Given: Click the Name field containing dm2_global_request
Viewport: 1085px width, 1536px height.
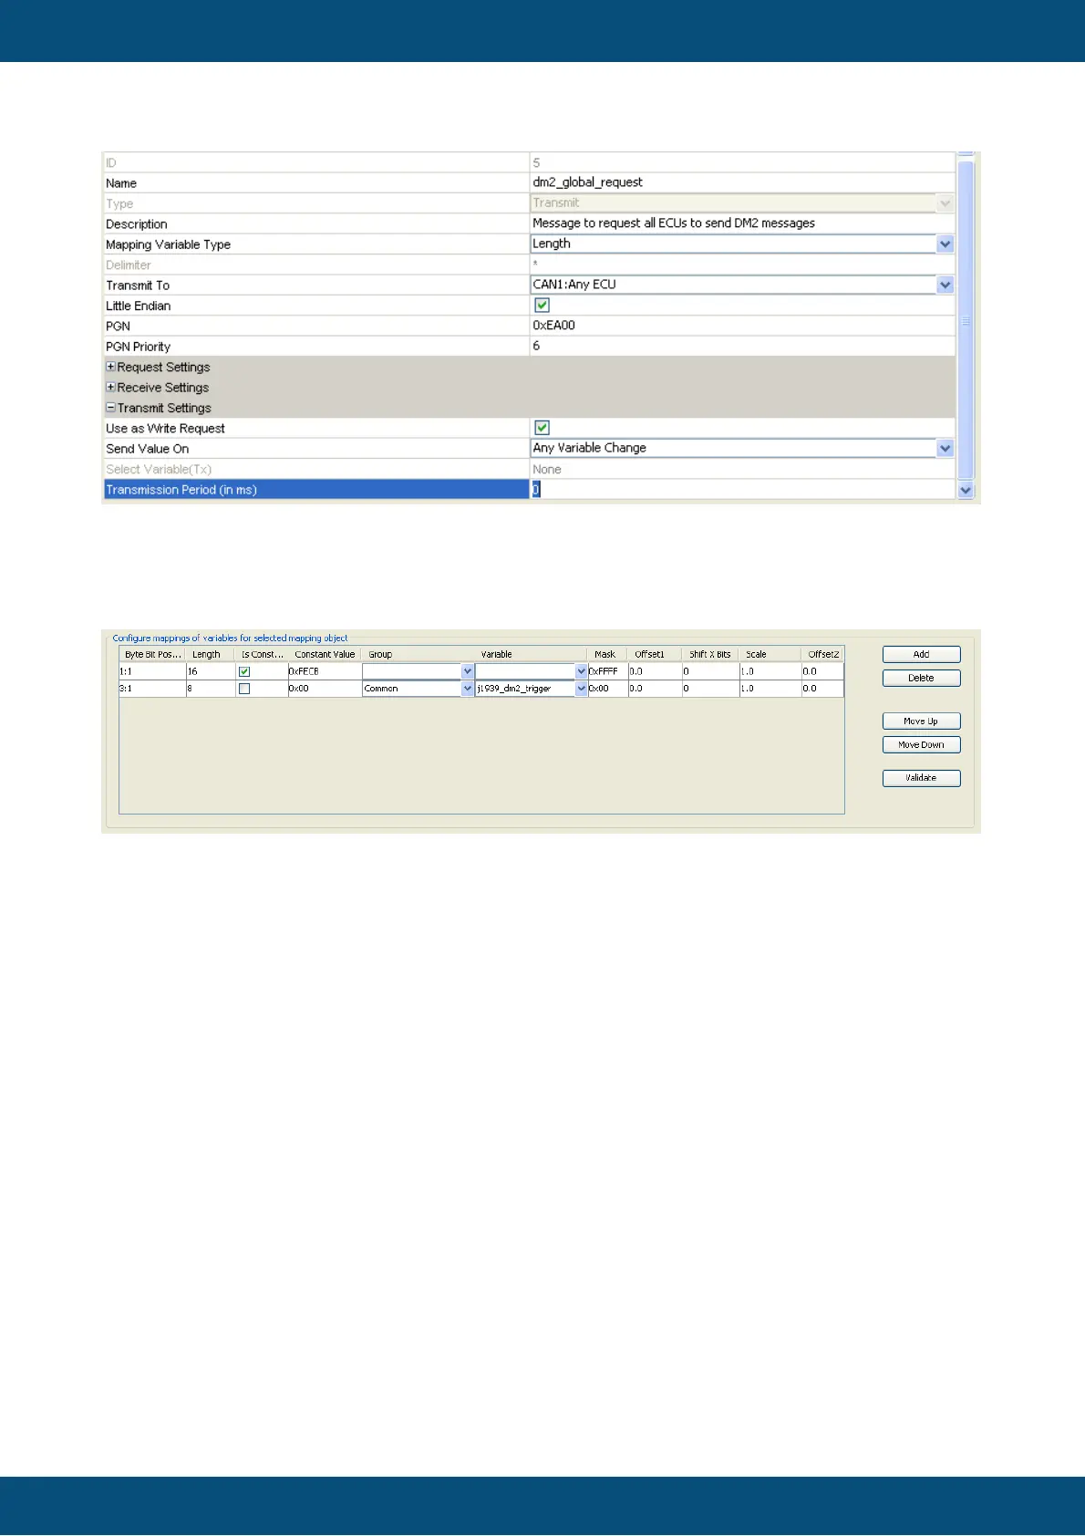Looking at the screenshot, I should 740,182.
